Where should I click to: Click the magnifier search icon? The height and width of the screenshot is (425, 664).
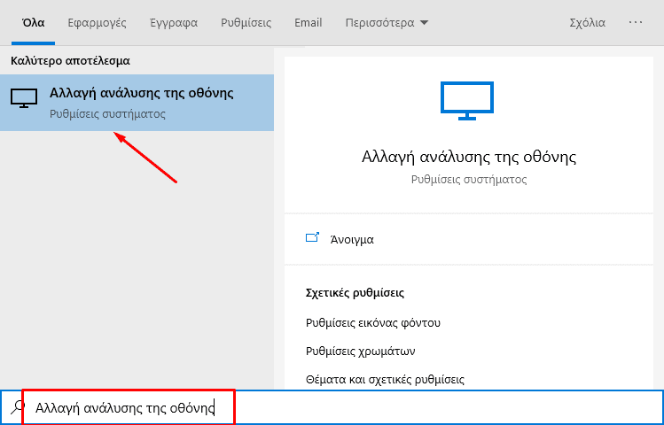point(16,408)
